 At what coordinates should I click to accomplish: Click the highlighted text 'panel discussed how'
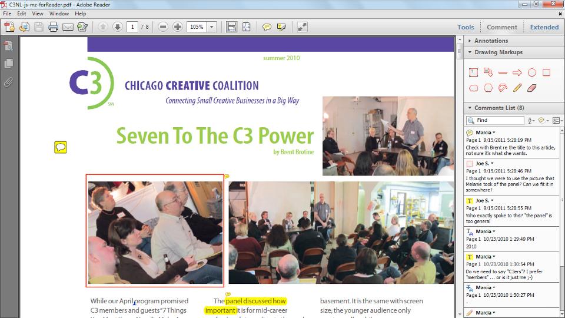pos(255,301)
